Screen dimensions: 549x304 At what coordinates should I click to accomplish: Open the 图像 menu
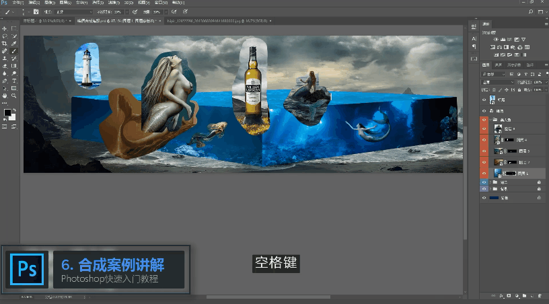[49, 3]
